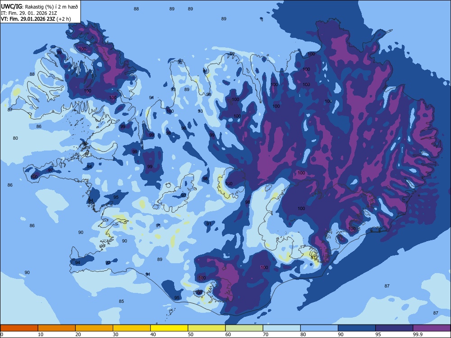
Task: Click the '97' humidity value on the map
Action: click(x=51, y=170)
